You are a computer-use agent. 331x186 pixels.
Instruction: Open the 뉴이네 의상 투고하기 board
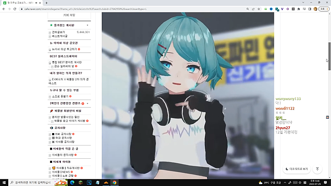click(x=65, y=49)
